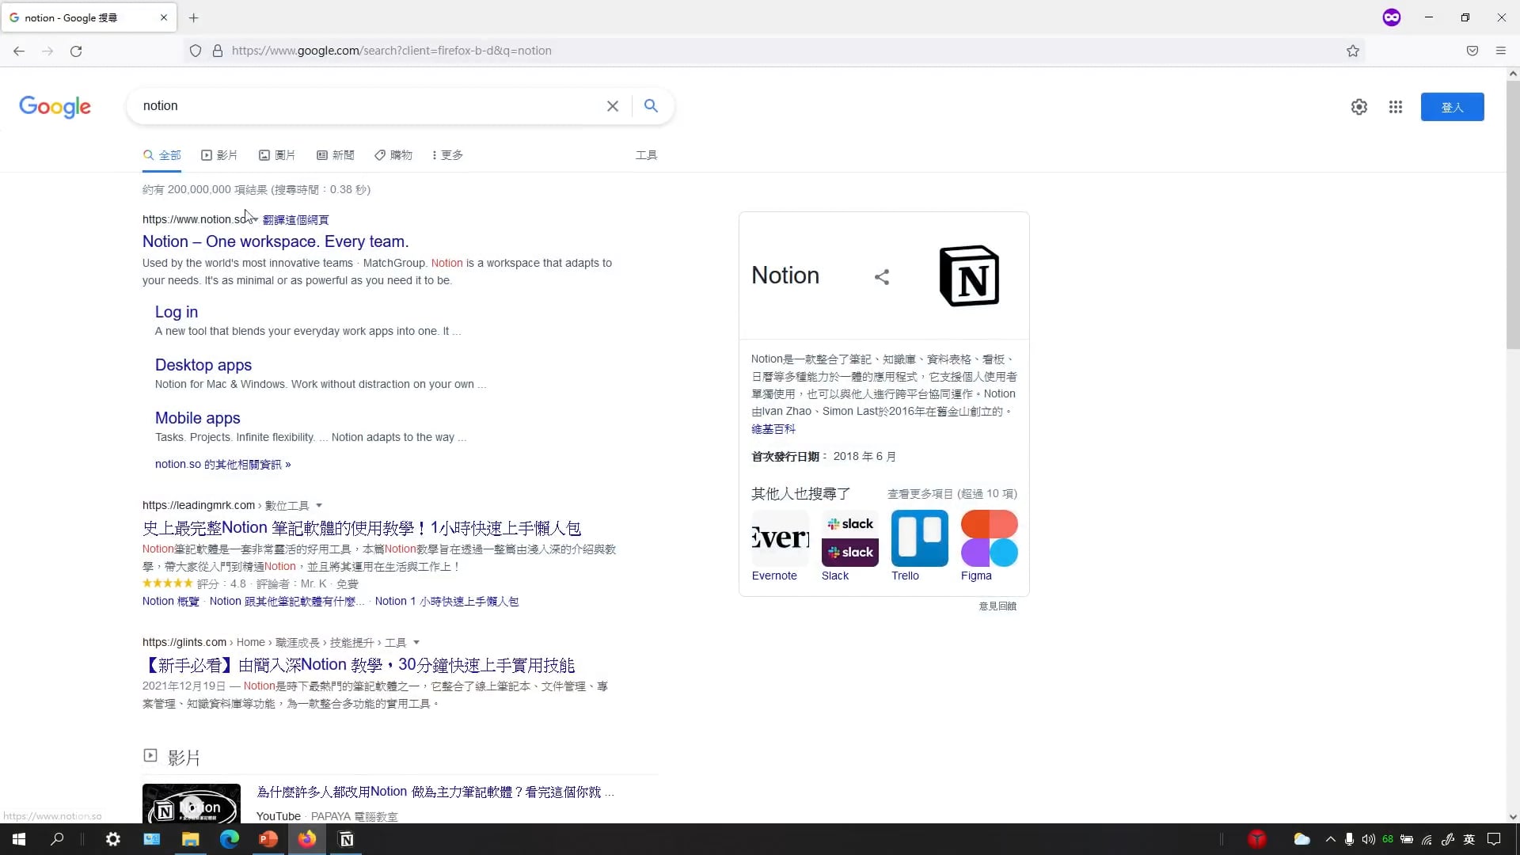Open Google quick settings gear icon
1520x855 pixels.
click(1359, 107)
